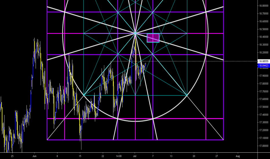Image resolution: width=270 pixels, height=159 pixels.
Task: Click the 17.70000 price axis label
Action: [x=264, y=91]
